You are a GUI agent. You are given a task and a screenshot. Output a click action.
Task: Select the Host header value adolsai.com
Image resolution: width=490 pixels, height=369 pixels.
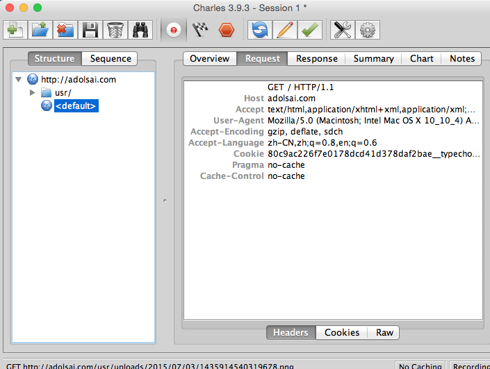click(291, 98)
